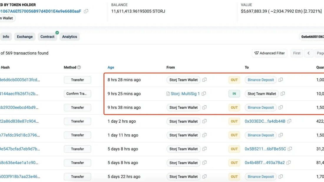Open transaction hash cb29200eebcd4bd9

click(19, 107)
